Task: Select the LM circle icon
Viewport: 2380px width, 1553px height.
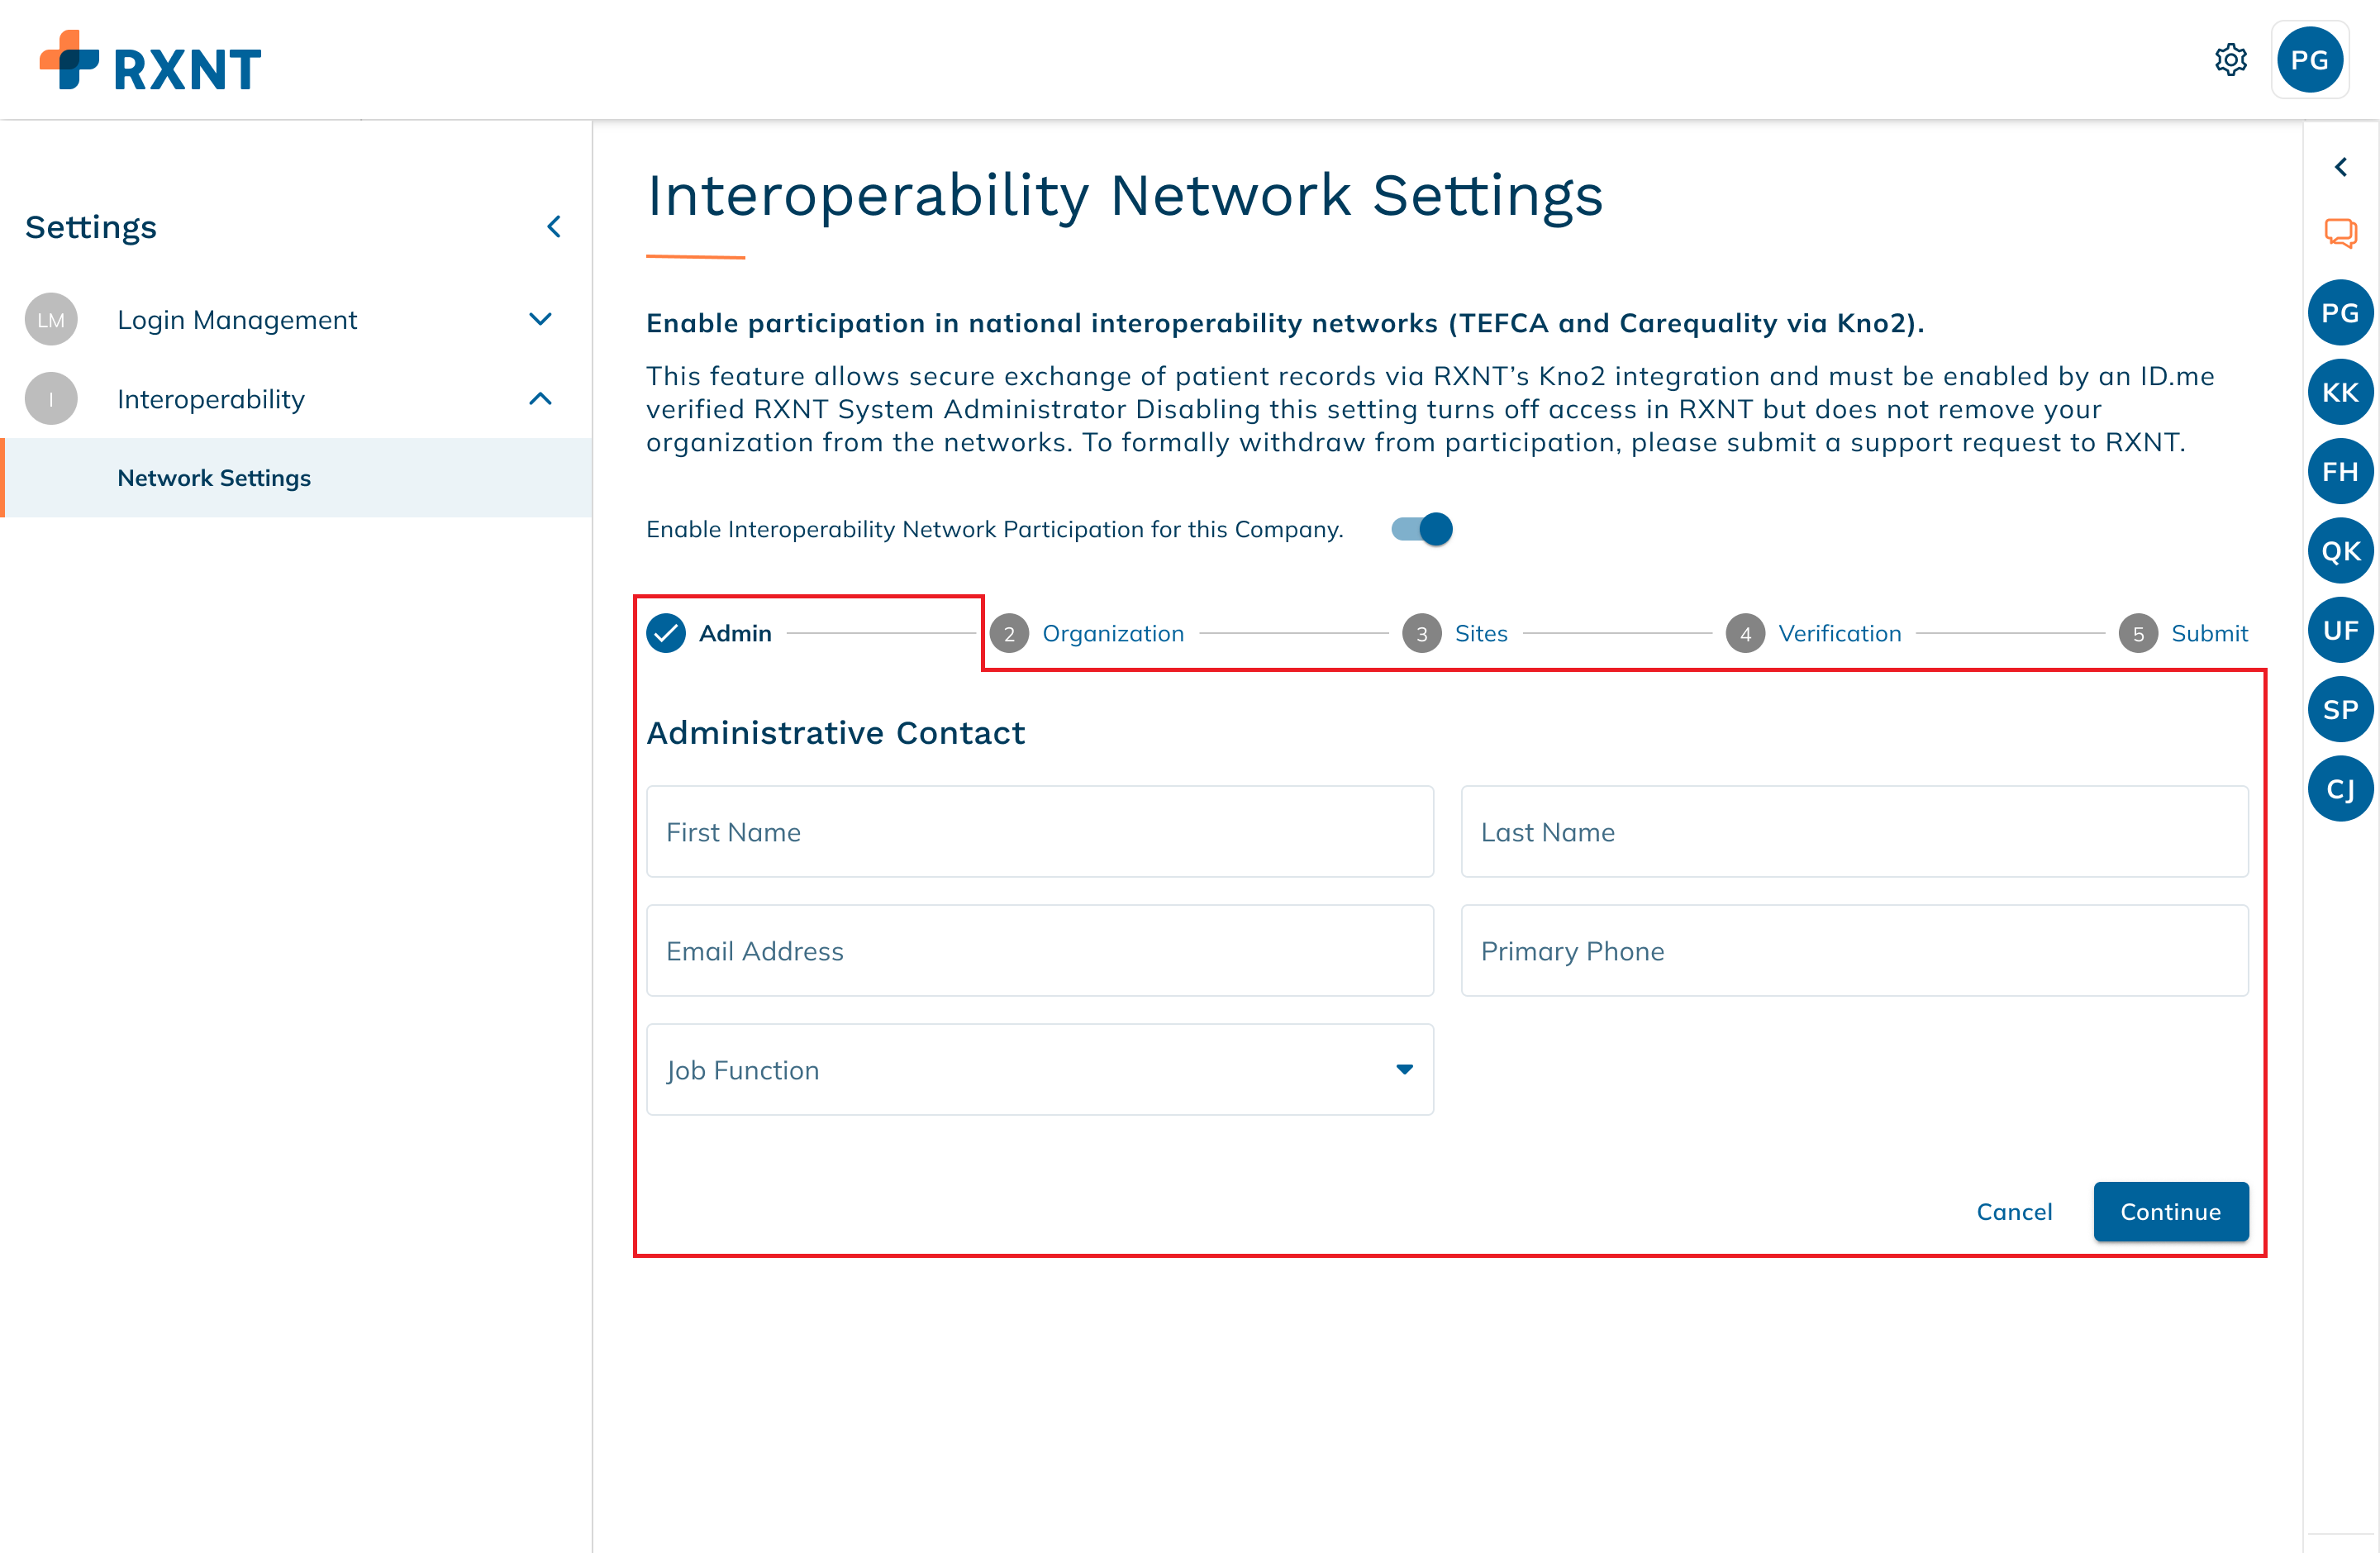Action: (x=51, y=320)
